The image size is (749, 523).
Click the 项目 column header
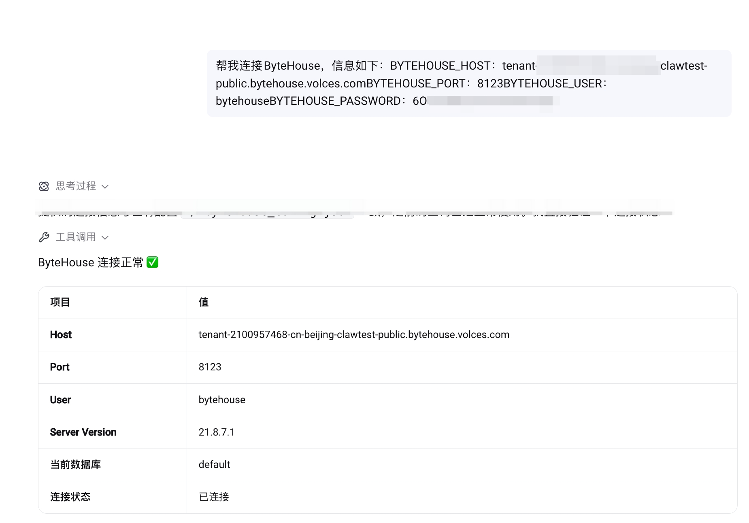[x=60, y=302]
